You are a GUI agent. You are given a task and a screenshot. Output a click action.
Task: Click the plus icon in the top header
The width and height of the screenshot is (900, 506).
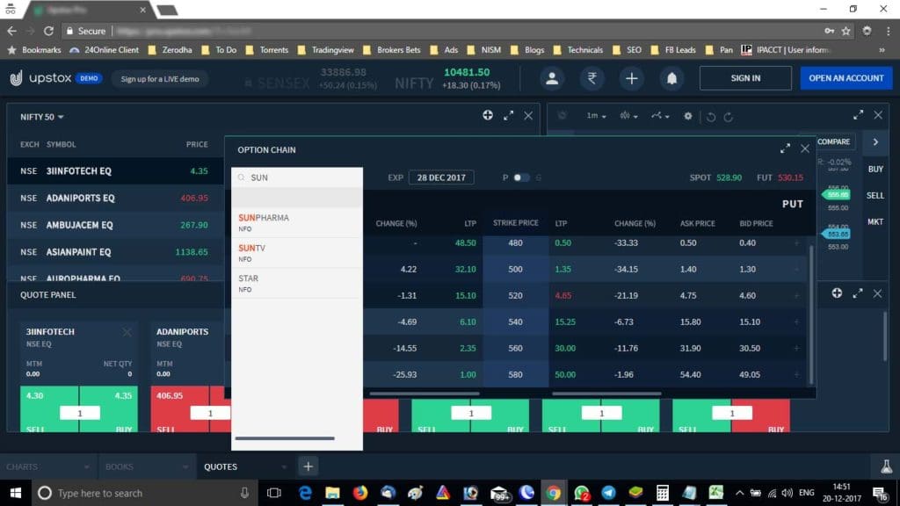click(x=631, y=78)
